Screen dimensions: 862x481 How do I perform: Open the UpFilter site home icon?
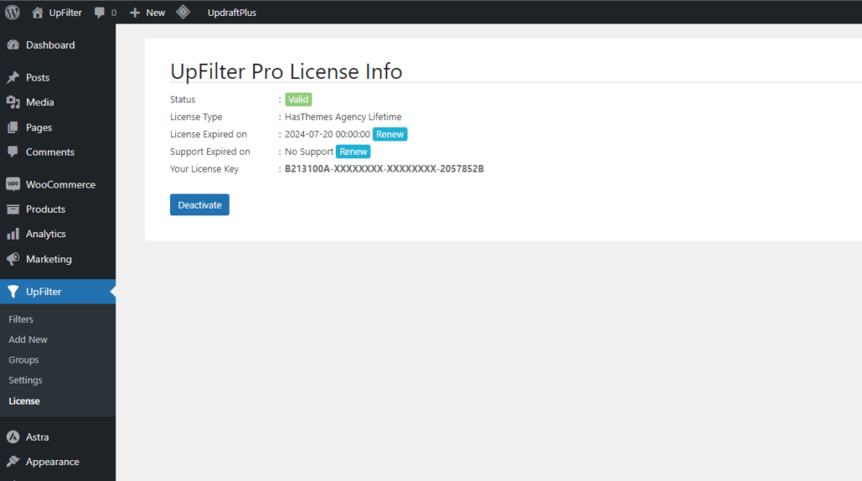pos(37,13)
